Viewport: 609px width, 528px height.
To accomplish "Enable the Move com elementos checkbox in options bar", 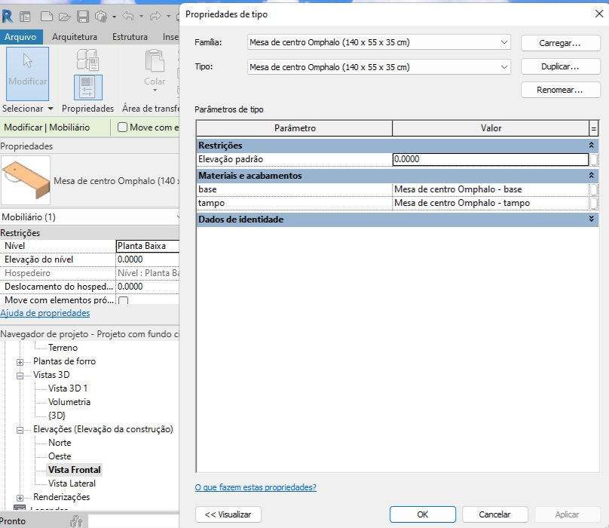I will pos(122,127).
